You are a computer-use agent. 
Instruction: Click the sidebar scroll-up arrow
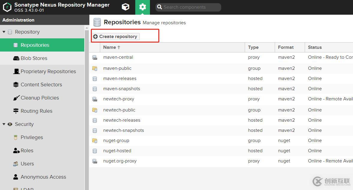point(87,28)
